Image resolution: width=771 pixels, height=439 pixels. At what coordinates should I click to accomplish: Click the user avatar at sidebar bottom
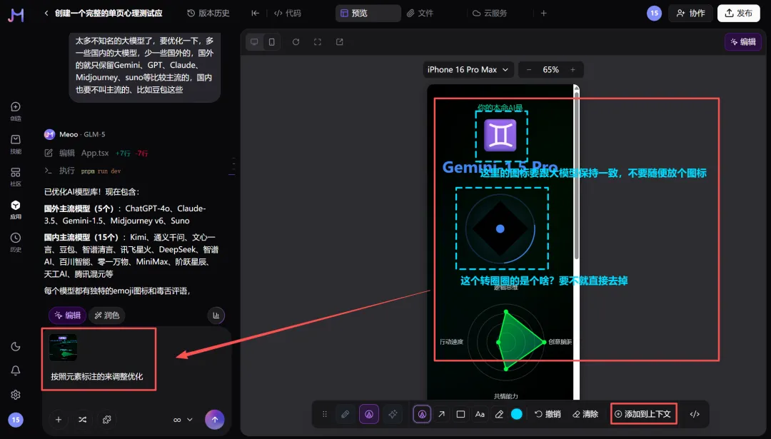coord(16,419)
